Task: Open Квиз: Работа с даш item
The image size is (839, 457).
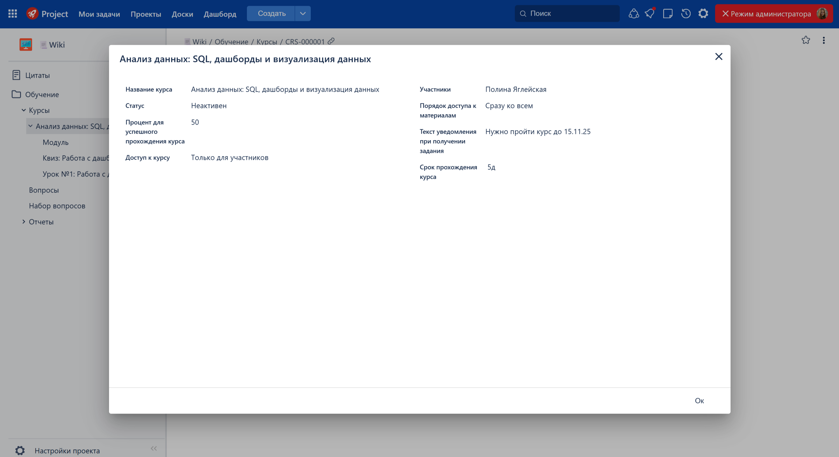Action: (x=76, y=158)
